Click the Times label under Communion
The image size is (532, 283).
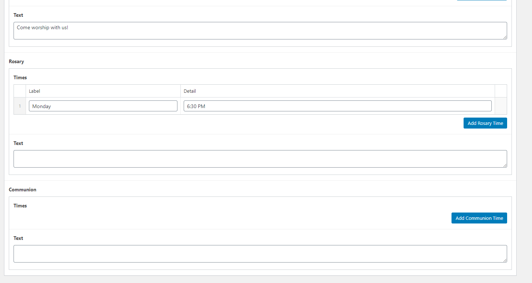[20, 206]
